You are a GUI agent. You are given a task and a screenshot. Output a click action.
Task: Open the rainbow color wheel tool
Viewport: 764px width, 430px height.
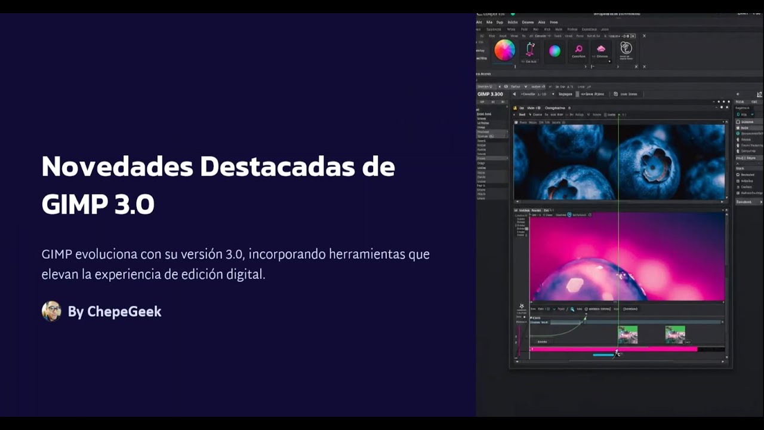[504, 50]
